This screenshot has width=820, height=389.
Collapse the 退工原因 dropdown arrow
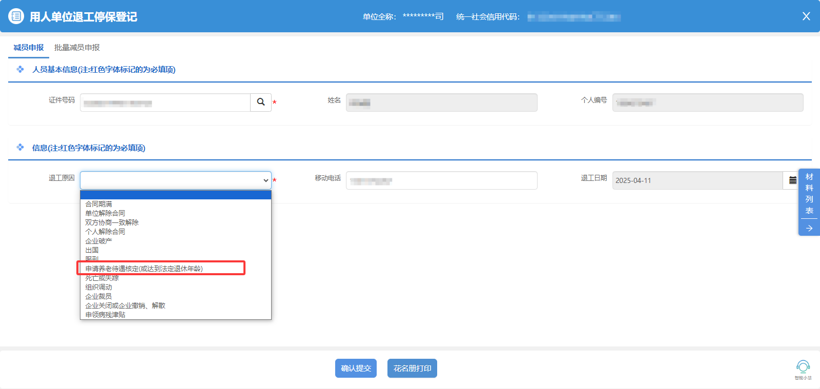pyautogui.click(x=265, y=180)
